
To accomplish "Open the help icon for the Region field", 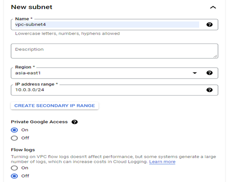I will click(210, 73).
